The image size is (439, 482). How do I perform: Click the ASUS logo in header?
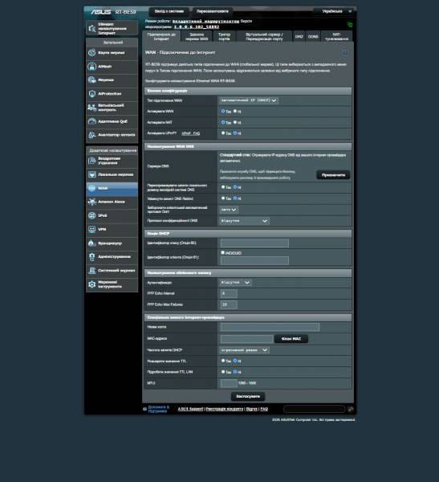click(x=101, y=12)
